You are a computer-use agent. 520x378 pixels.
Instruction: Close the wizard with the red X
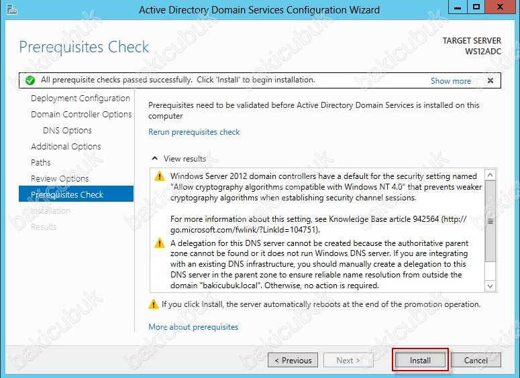500,7
